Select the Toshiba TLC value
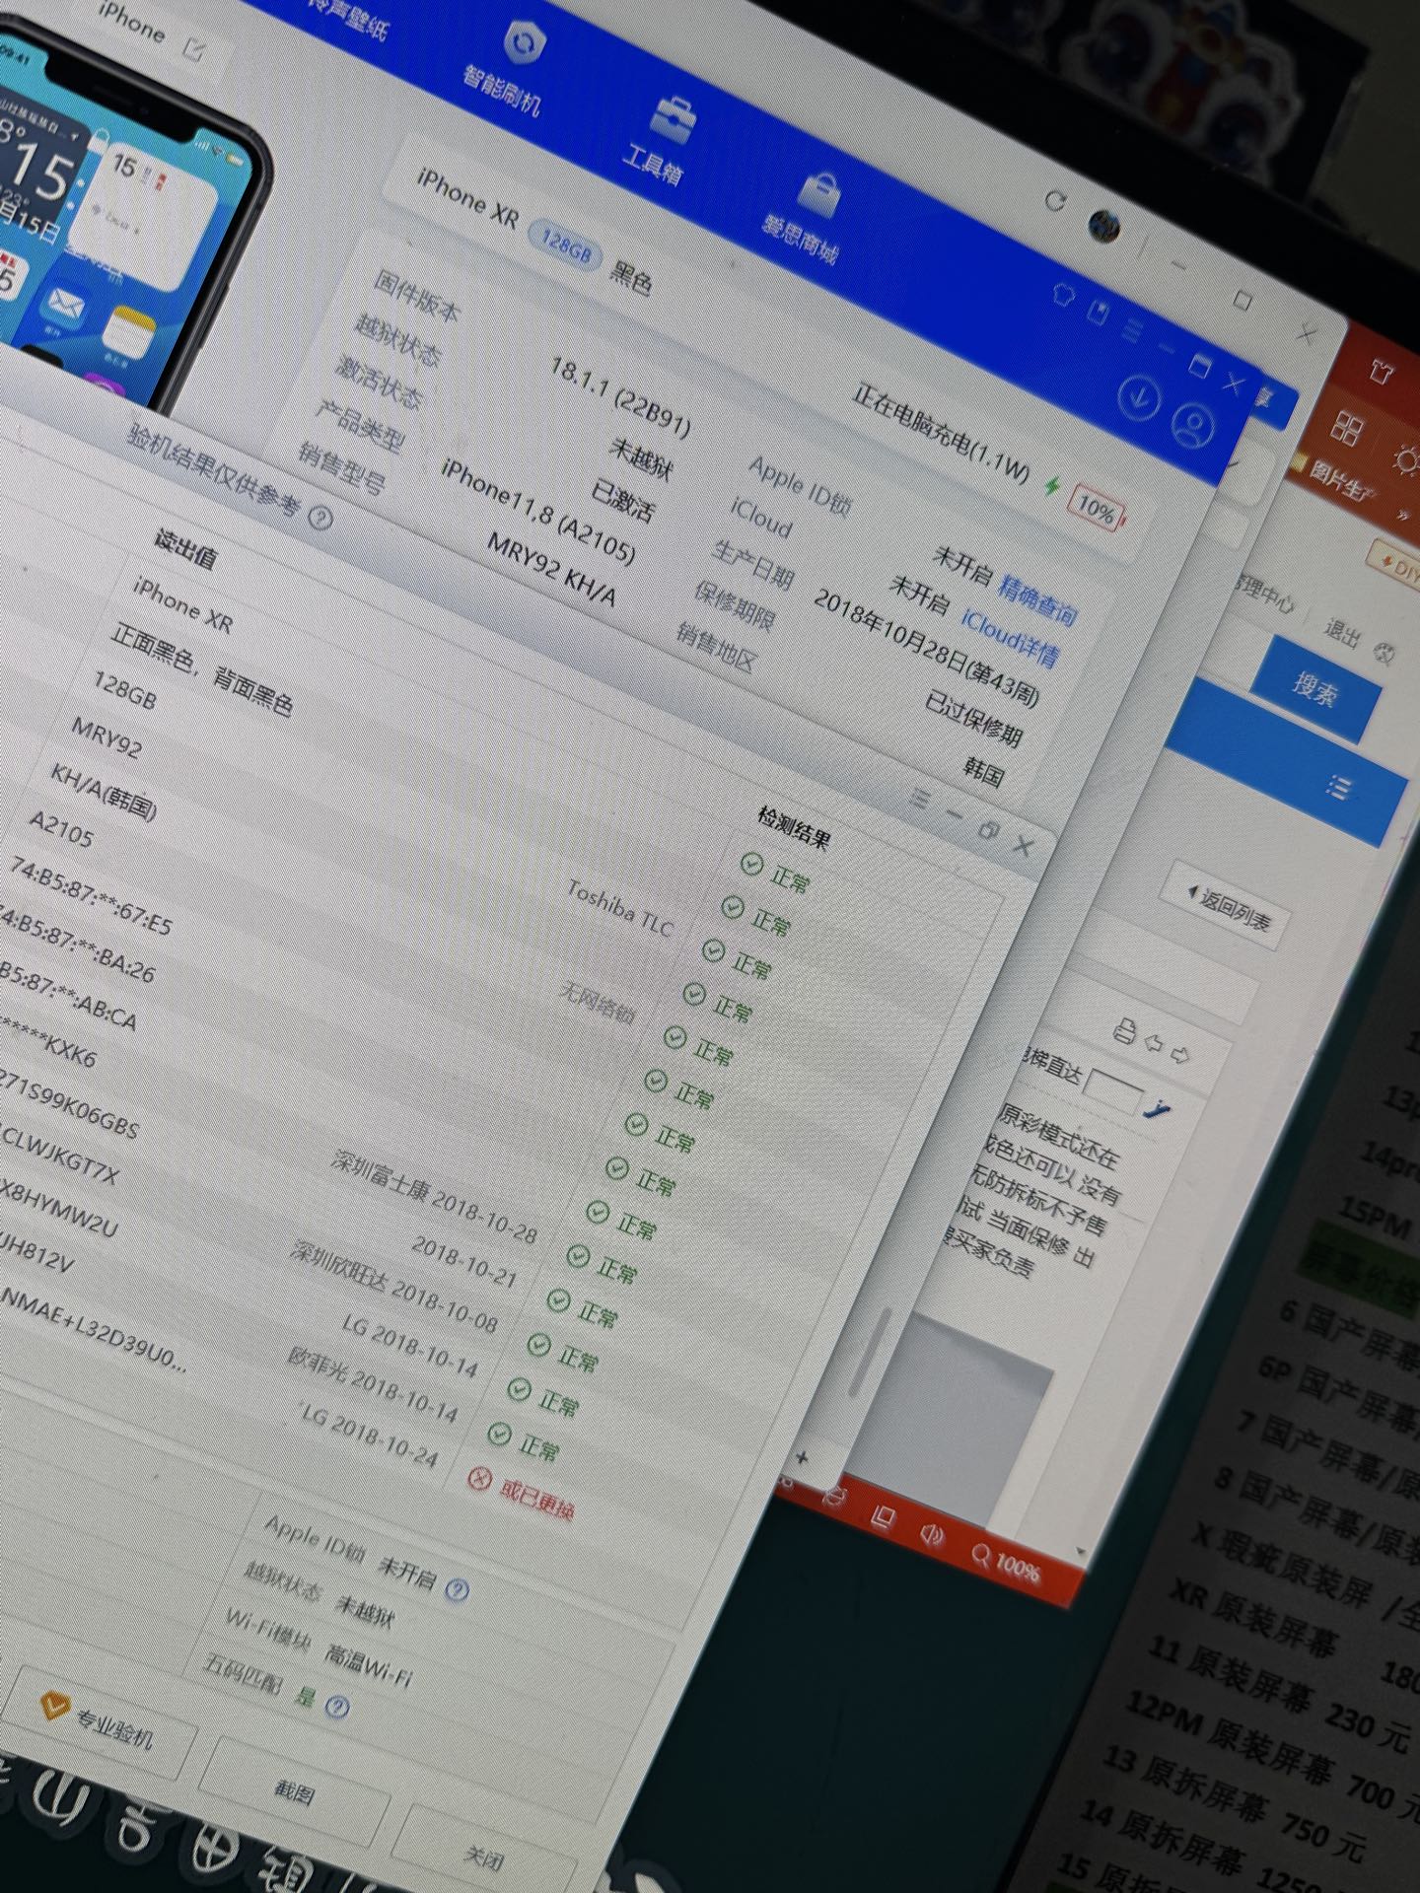The image size is (1420, 1893). click(620, 908)
